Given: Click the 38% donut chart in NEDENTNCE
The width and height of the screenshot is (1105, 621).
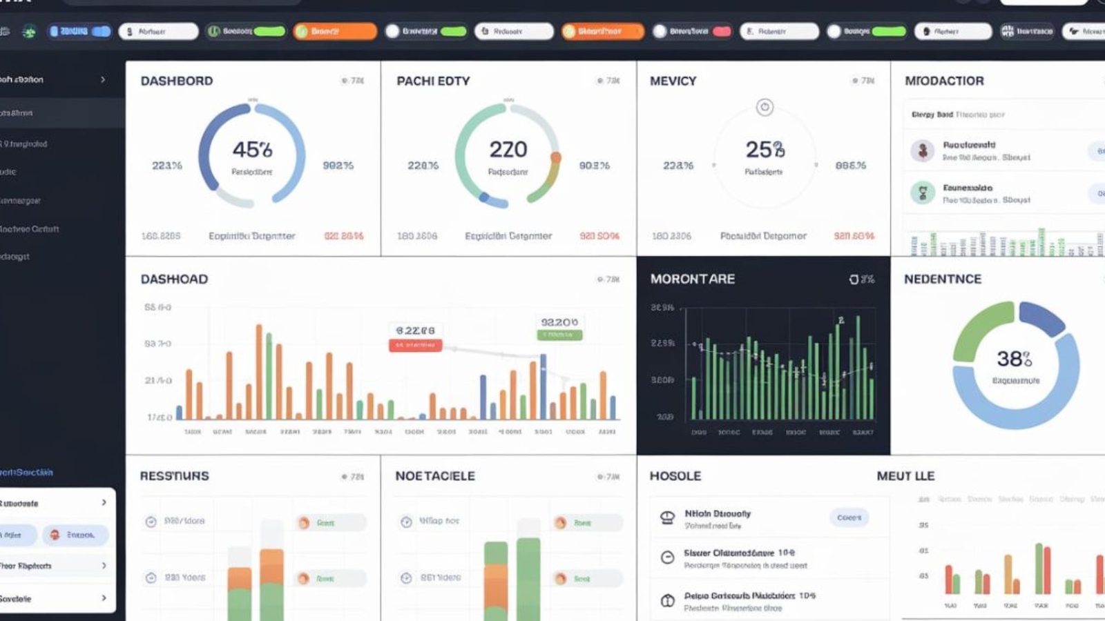Looking at the screenshot, I should pyautogui.click(x=1015, y=365).
